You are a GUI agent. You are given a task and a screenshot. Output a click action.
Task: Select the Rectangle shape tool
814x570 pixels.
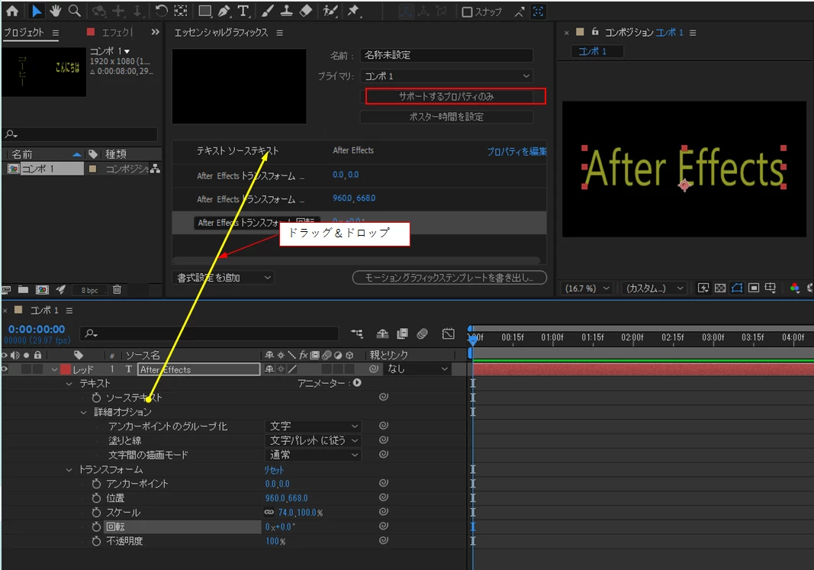pos(205,11)
